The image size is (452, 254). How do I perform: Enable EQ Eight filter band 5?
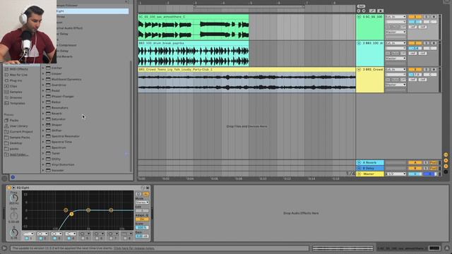(x=83, y=238)
